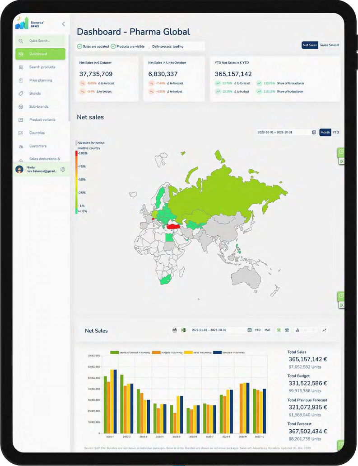358x466 pixels.
Task: Open the map date picker calendar icon
Action: coord(314,132)
